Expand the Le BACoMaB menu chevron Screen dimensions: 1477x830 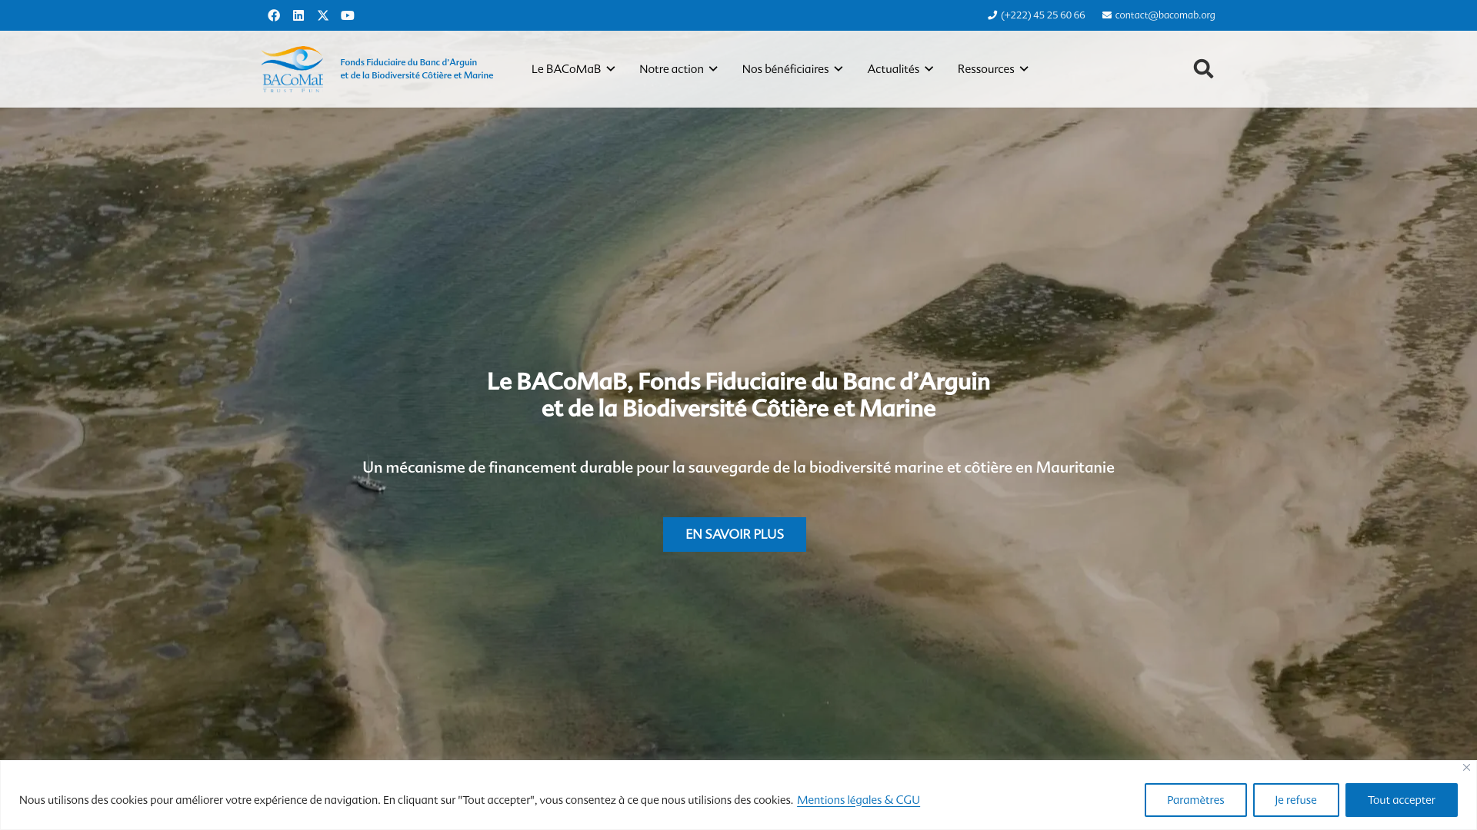tap(611, 69)
